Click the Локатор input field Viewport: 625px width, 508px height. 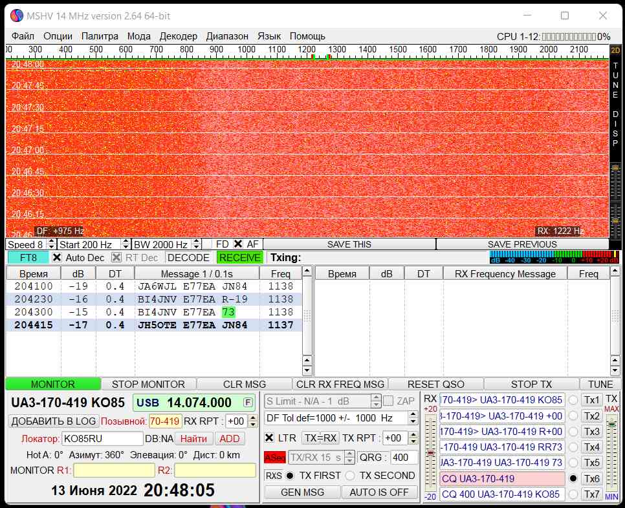point(102,438)
